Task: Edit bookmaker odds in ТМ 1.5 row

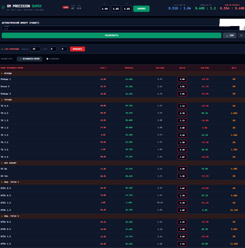Action: pos(182,128)
